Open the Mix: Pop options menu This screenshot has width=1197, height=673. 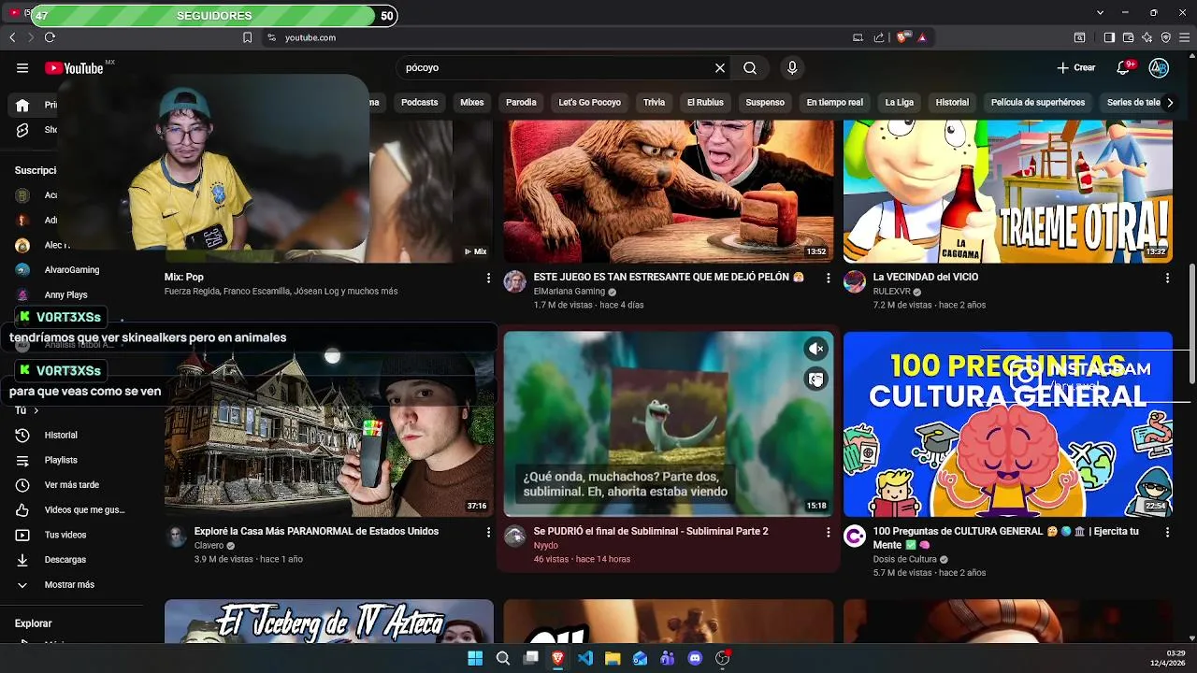(x=488, y=278)
